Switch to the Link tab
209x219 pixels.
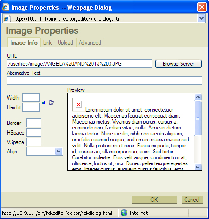pos(47,43)
